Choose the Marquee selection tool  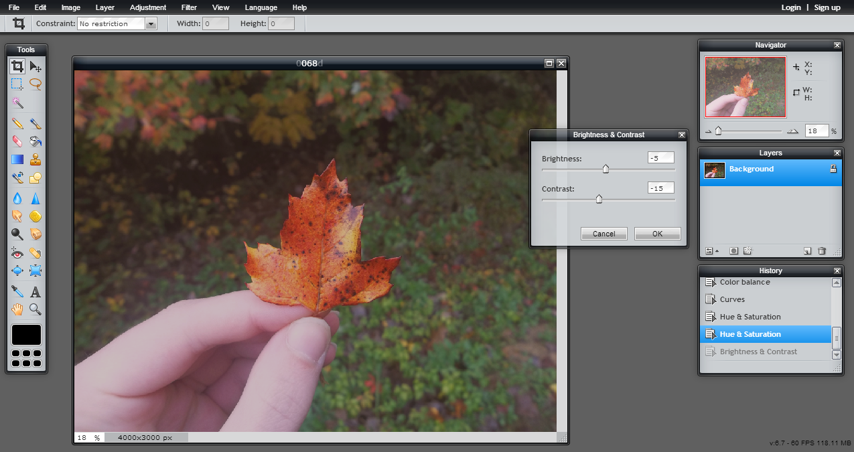tap(17, 84)
